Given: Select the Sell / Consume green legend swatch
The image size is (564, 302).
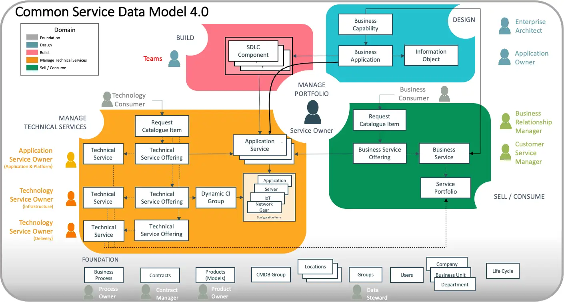Looking at the screenshot, I should (32, 68).
